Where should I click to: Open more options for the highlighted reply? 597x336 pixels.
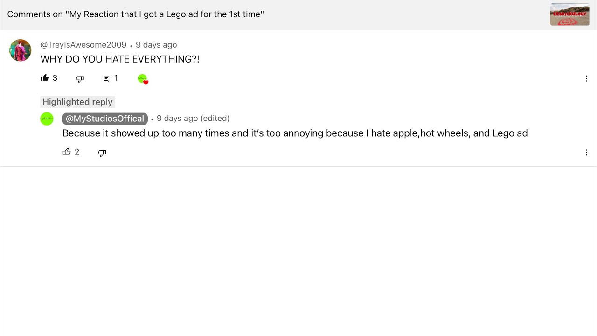[x=586, y=153]
